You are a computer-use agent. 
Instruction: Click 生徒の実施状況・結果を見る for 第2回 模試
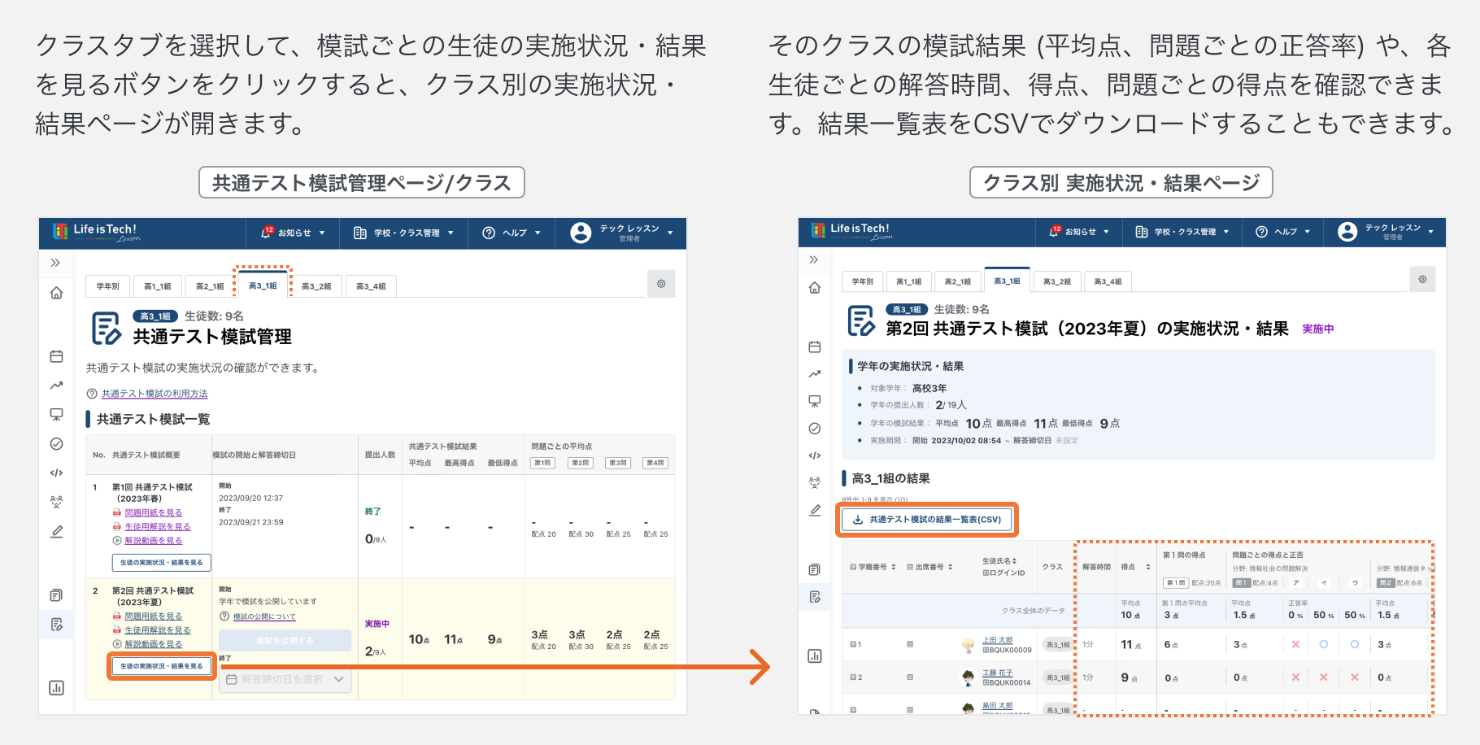pyautogui.click(x=161, y=666)
